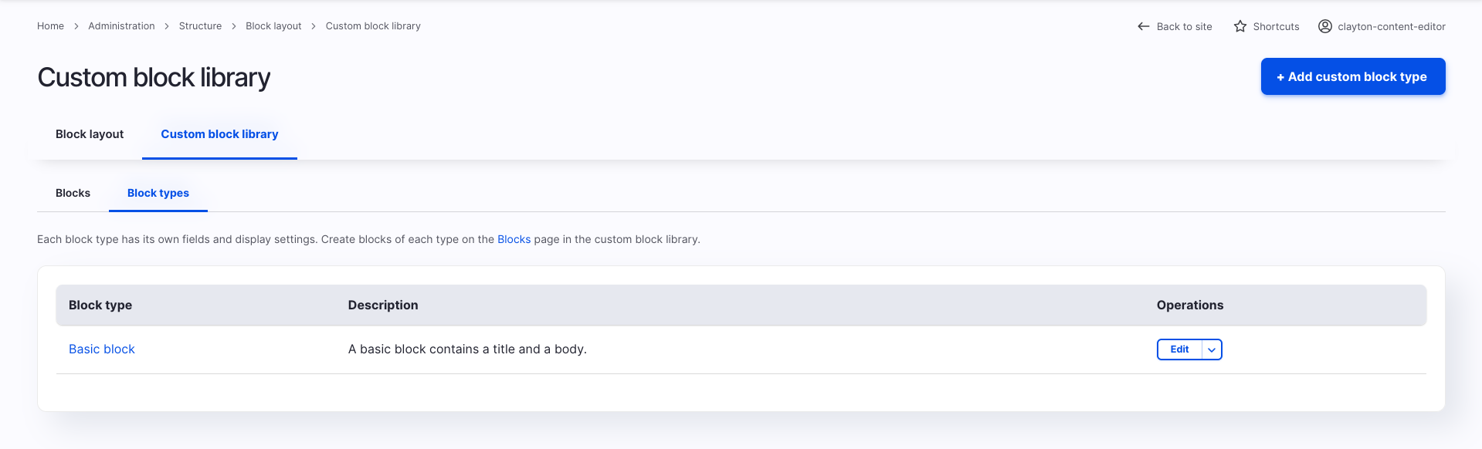
Task: Go to Home in the breadcrumb
Action: pyautogui.click(x=50, y=26)
